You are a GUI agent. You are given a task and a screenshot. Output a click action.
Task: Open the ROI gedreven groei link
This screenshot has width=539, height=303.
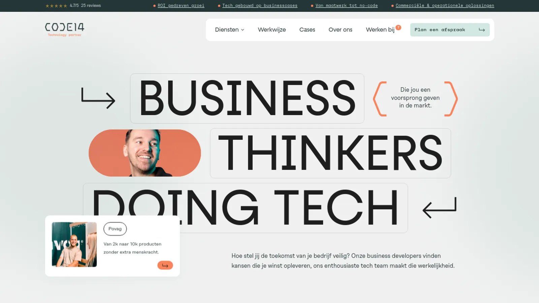point(181,6)
